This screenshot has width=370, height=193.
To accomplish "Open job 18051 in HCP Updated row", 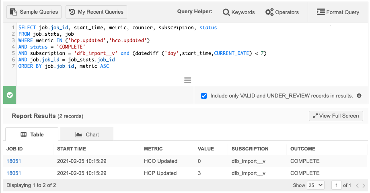I will click(x=14, y=173).
